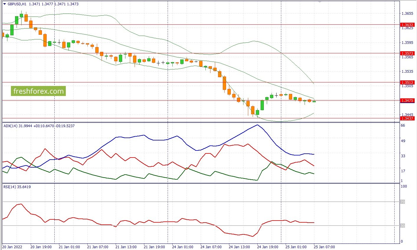Viewport: 417px width, 250px height.
Task: Click the GBPUSD,H1 chart title
Action: 17,4
